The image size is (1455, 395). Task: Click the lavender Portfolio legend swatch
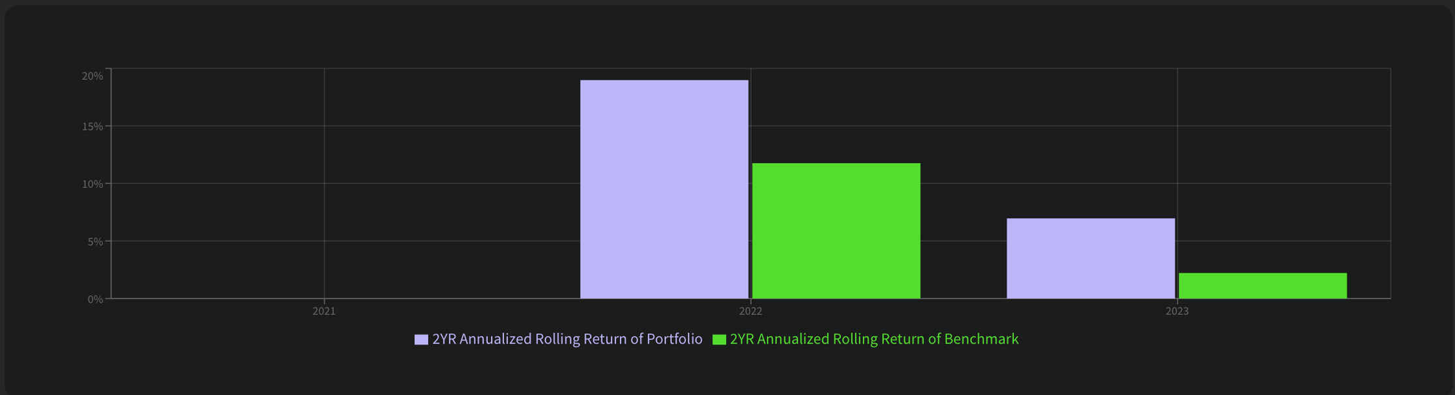pos(421,340)
